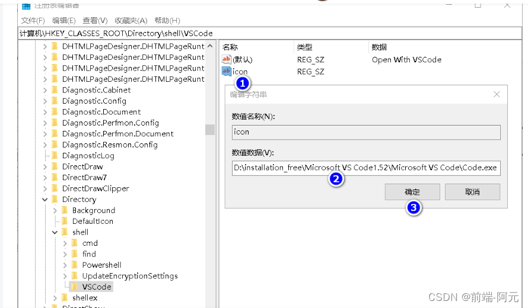Select the shellex key
This screenshot has height=308, width=528.
(85, 298)
